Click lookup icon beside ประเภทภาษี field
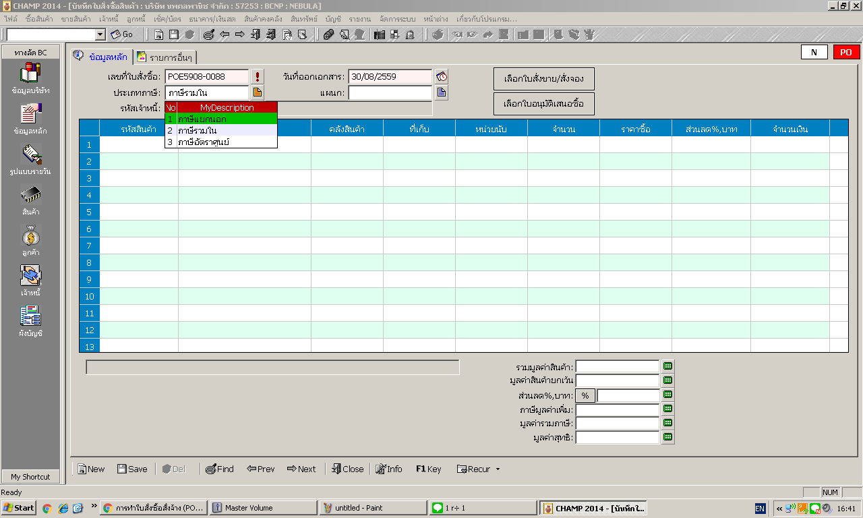The image size is (863, 518). click(258, 92)
